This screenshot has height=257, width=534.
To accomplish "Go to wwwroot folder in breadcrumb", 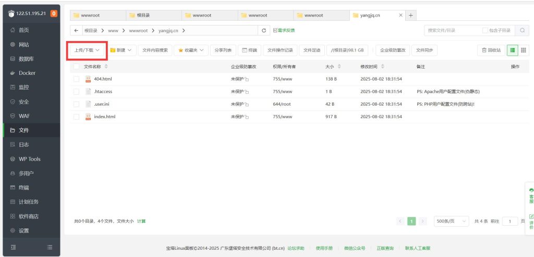I will coord(138,31).
